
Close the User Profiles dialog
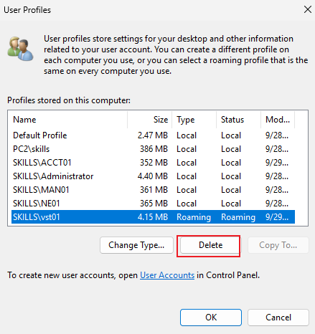click(x=307, y=10)
